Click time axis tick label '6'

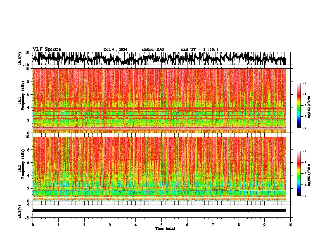click(x=187, y=225)
